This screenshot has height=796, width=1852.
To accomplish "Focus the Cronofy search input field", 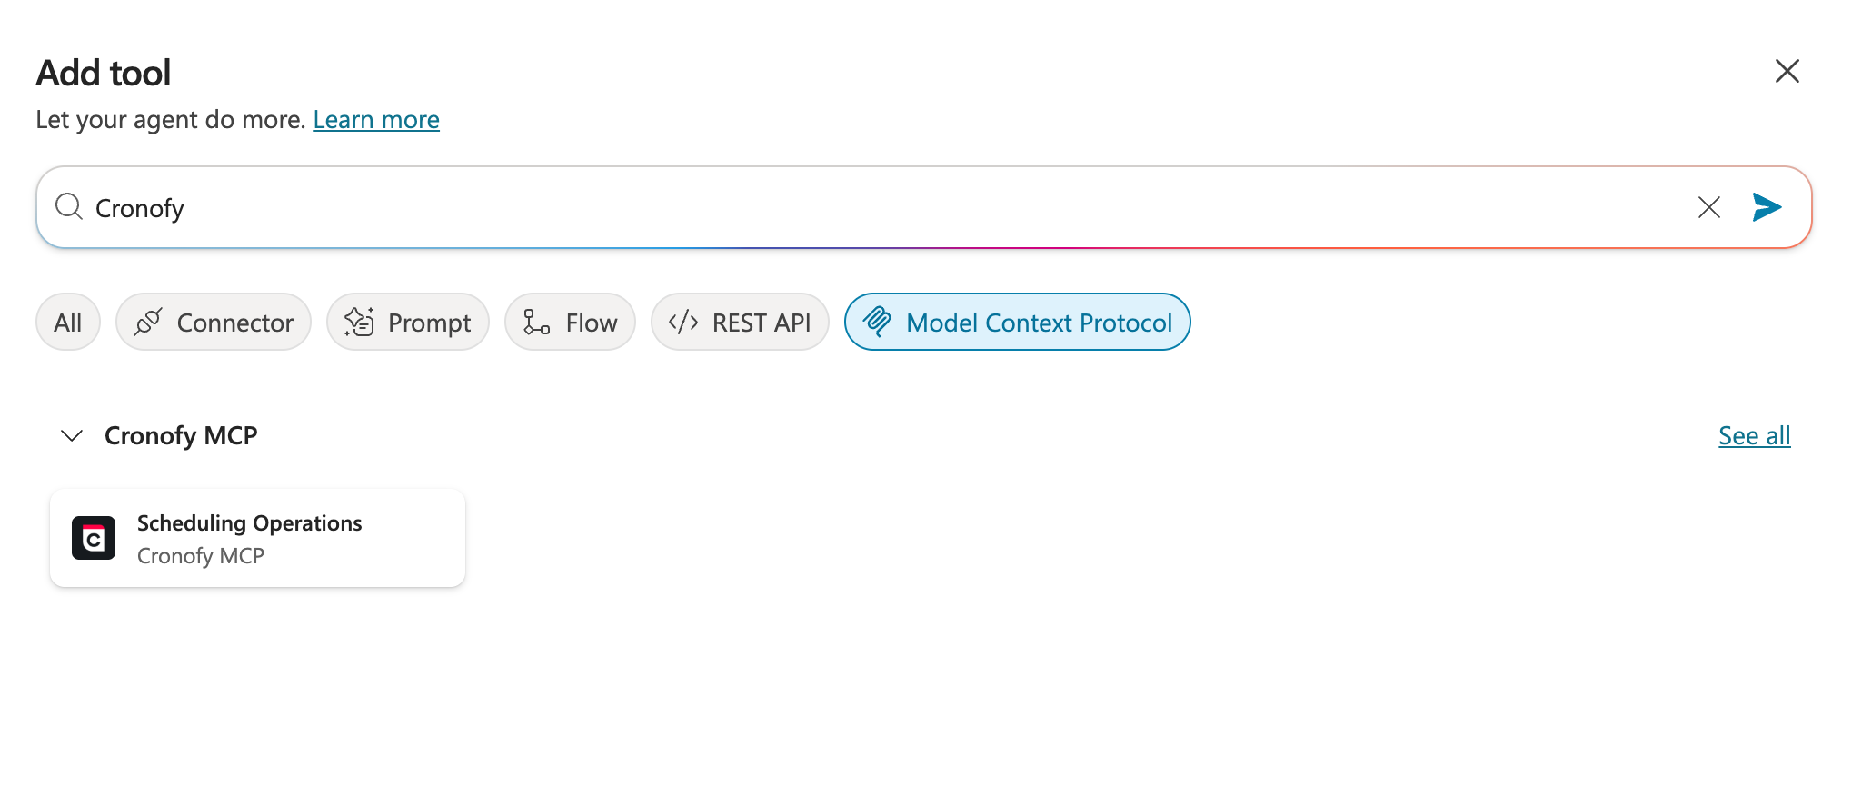I will [818, 208].
